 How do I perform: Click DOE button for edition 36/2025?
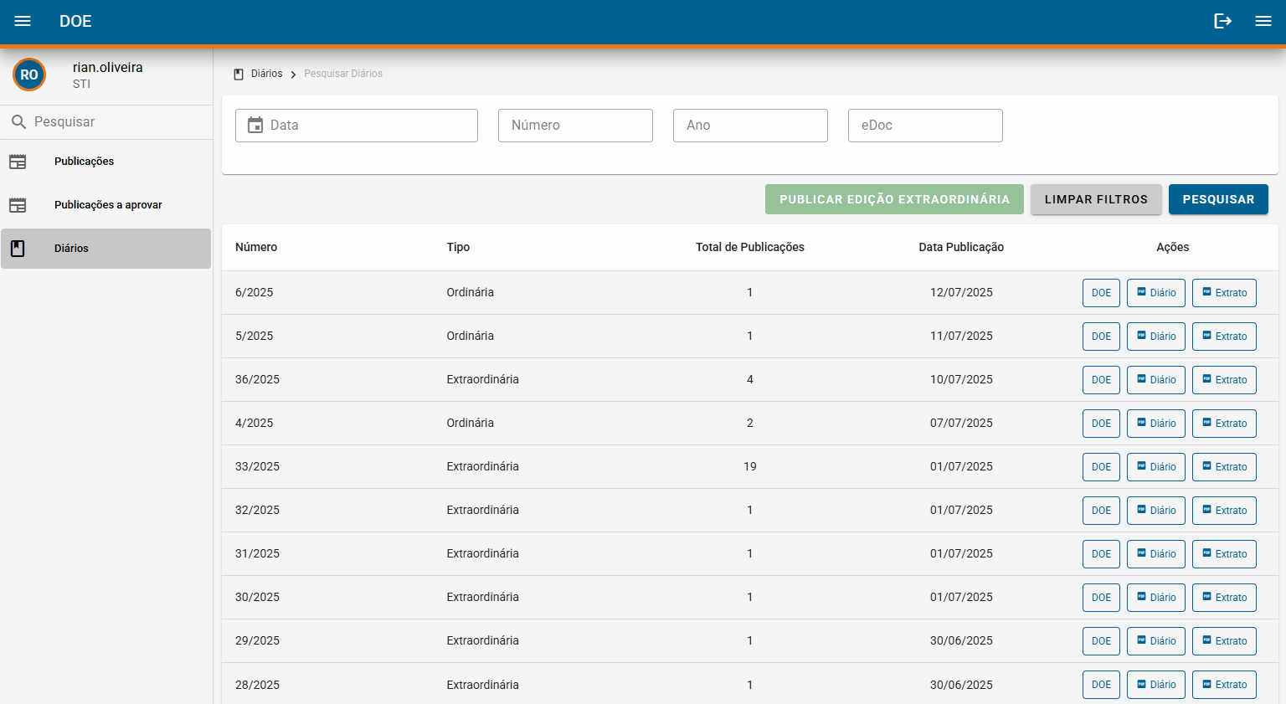(1101, 380)
